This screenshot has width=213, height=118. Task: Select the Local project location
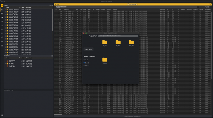click(84, 59)
